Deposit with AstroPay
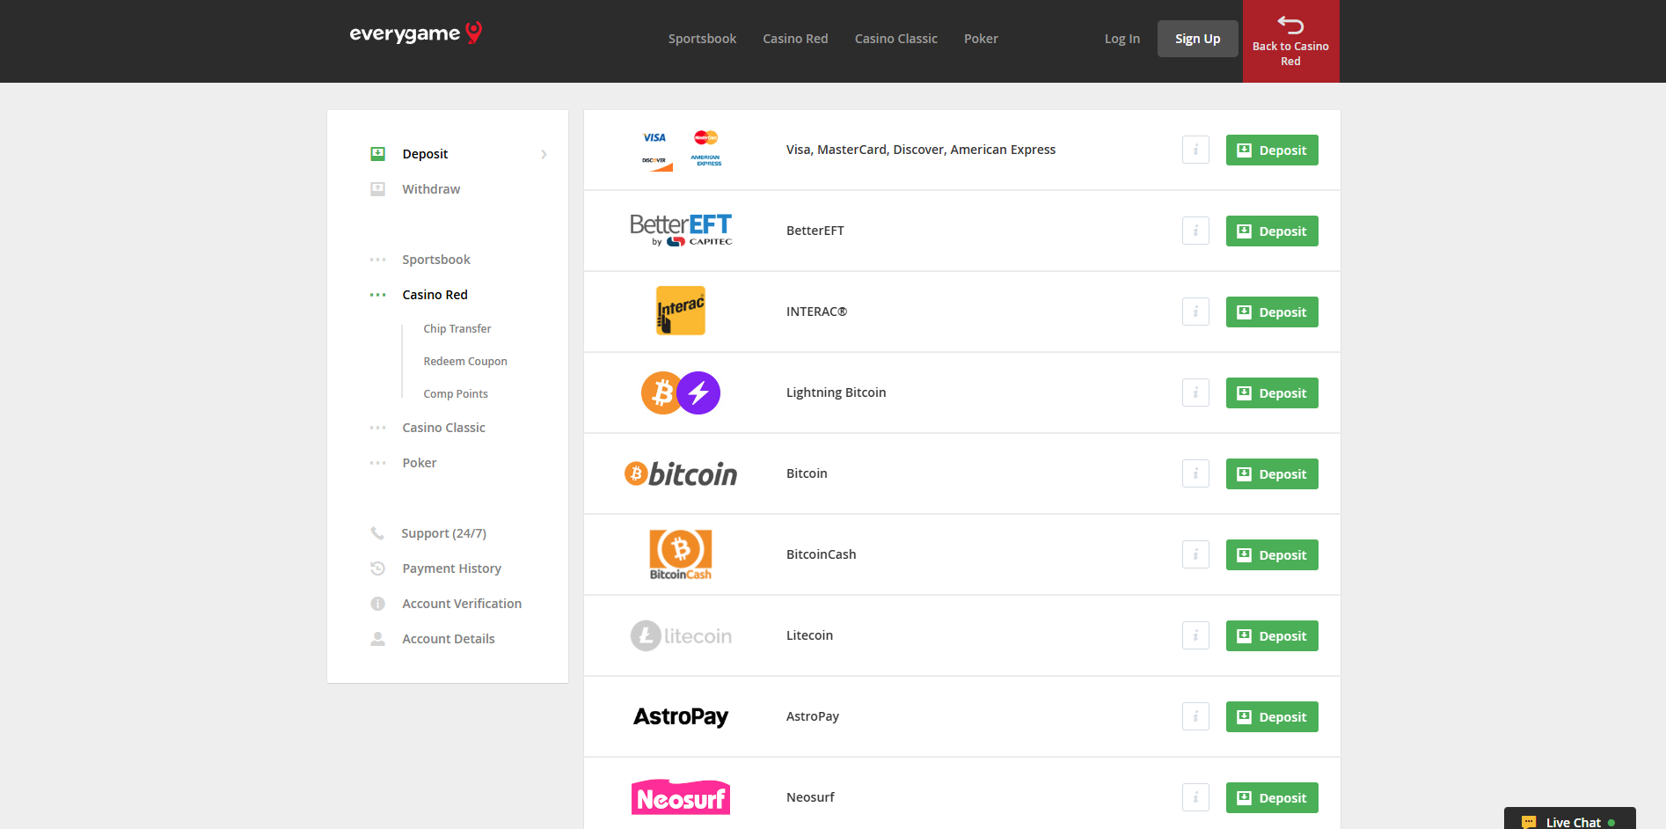This screenshot has width=1666, height=829. 1272,716
